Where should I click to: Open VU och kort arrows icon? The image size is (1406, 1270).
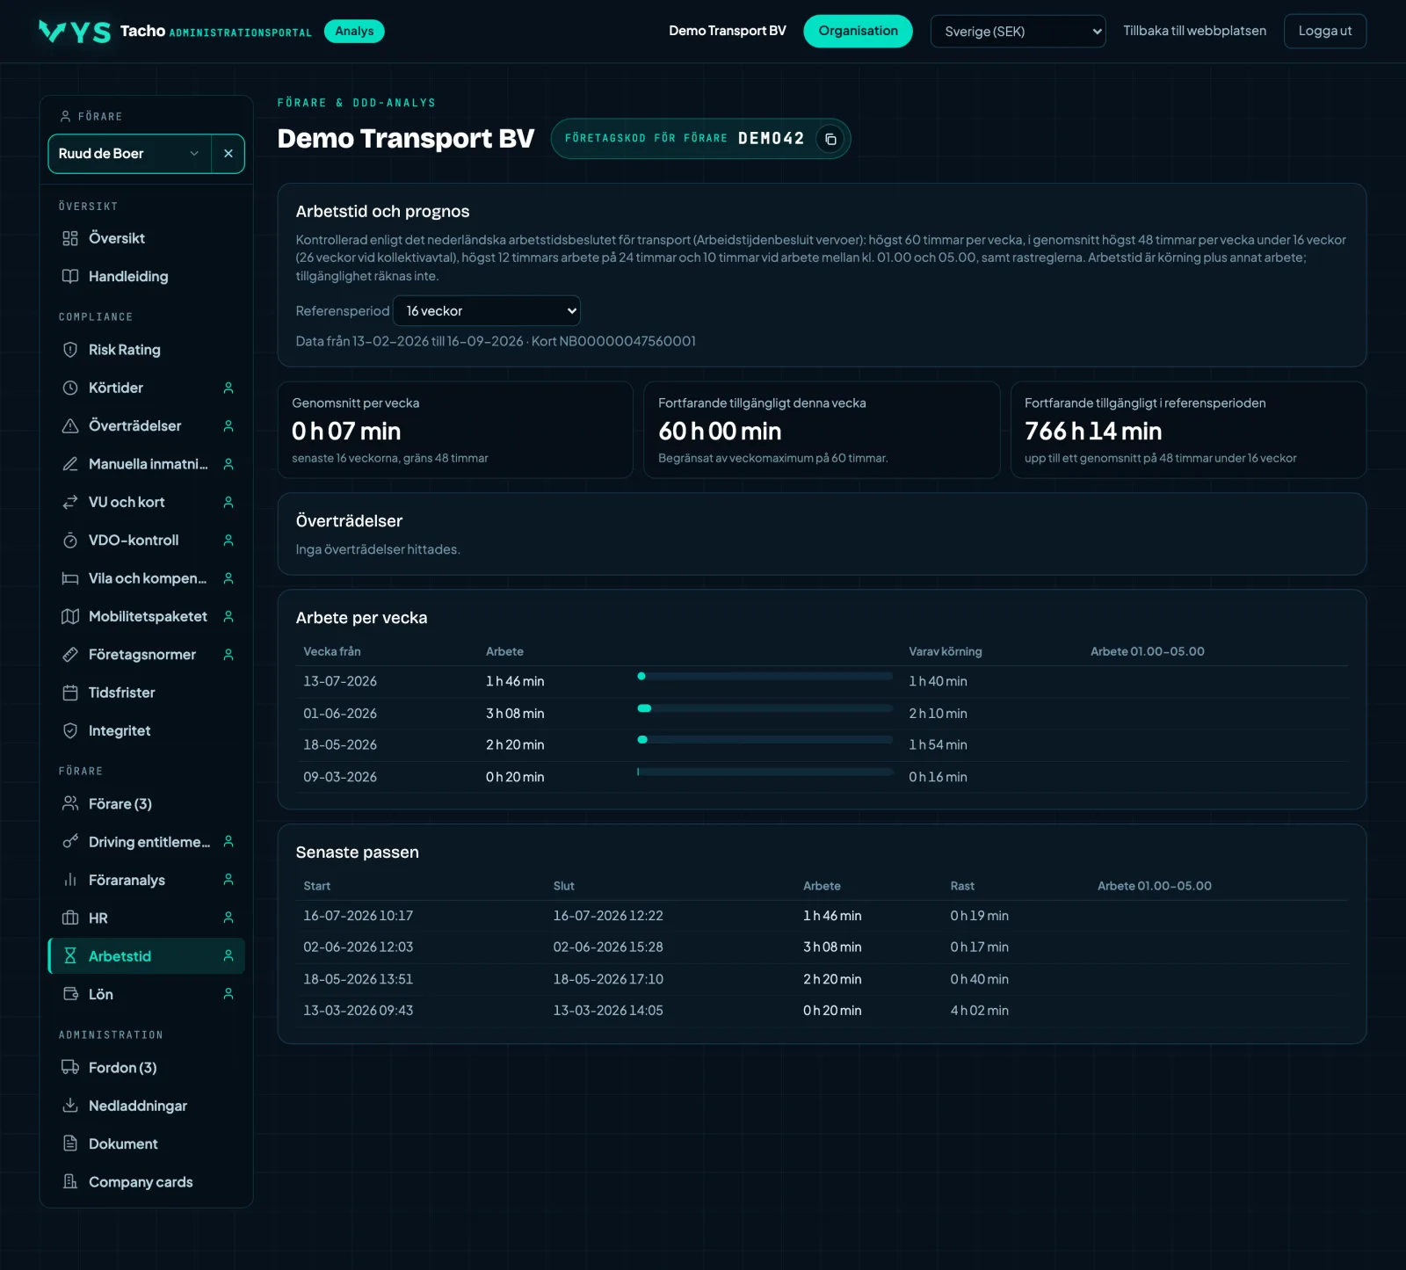[70, 502]
